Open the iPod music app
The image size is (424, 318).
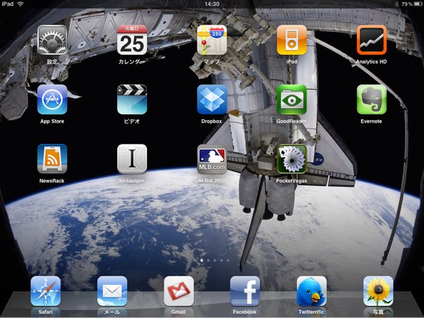291,40
